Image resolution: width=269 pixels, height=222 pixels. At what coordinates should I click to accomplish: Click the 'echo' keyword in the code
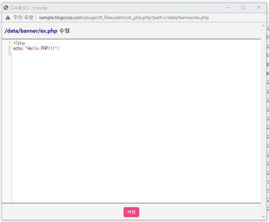point(18,48)
